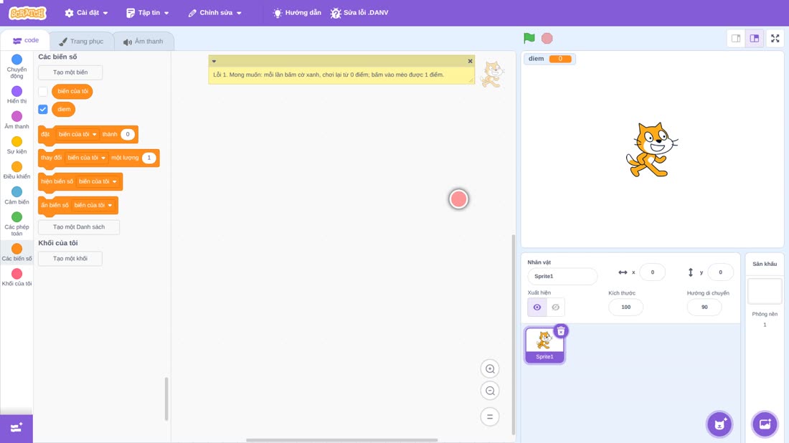Uncheck the 'diem' variable checkbox
Screen dimensions: 789x443
pos(43,109)
